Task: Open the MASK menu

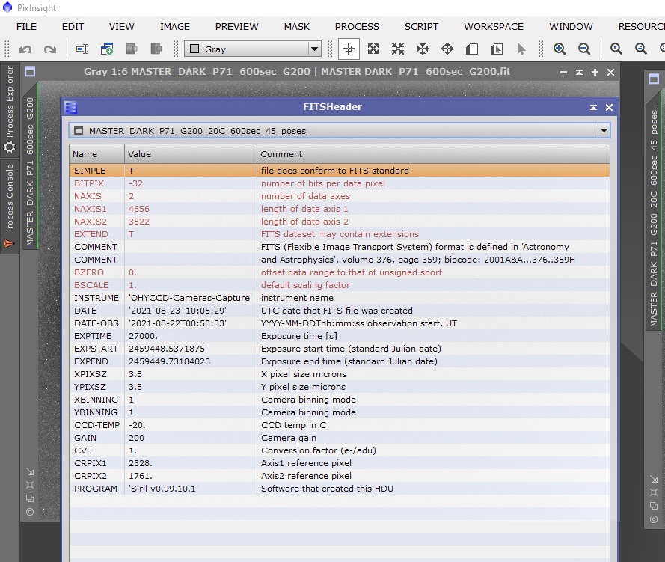Action: point(297,27)
